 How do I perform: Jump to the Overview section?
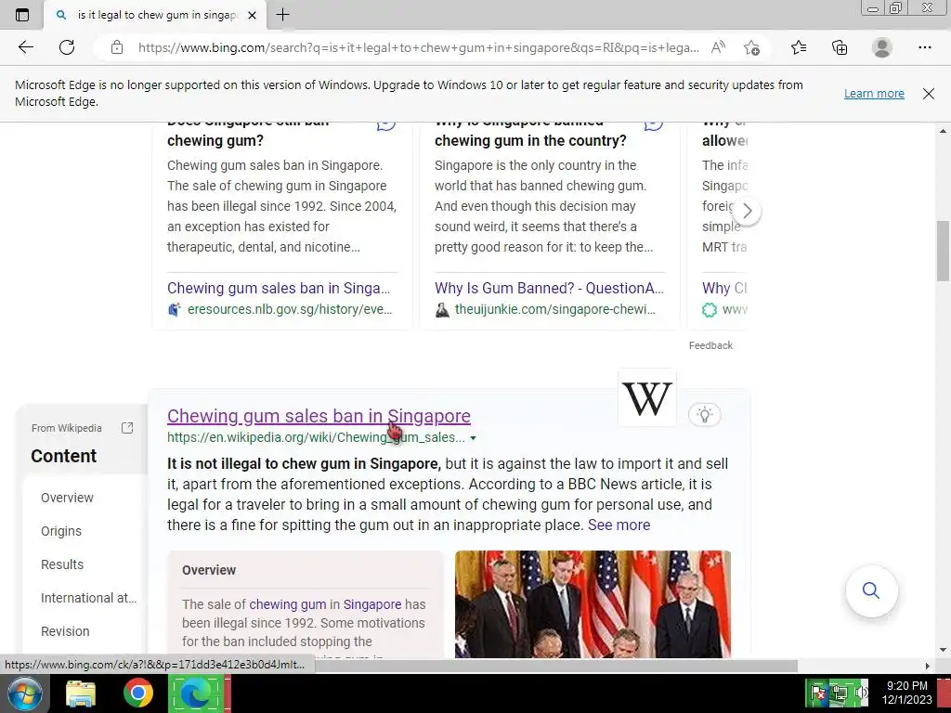[67, 498]
